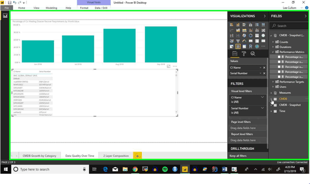Check the middle Percentage field under Performance Metrics
The height and width of the screenshot is (184, 310).
[279, 67]
